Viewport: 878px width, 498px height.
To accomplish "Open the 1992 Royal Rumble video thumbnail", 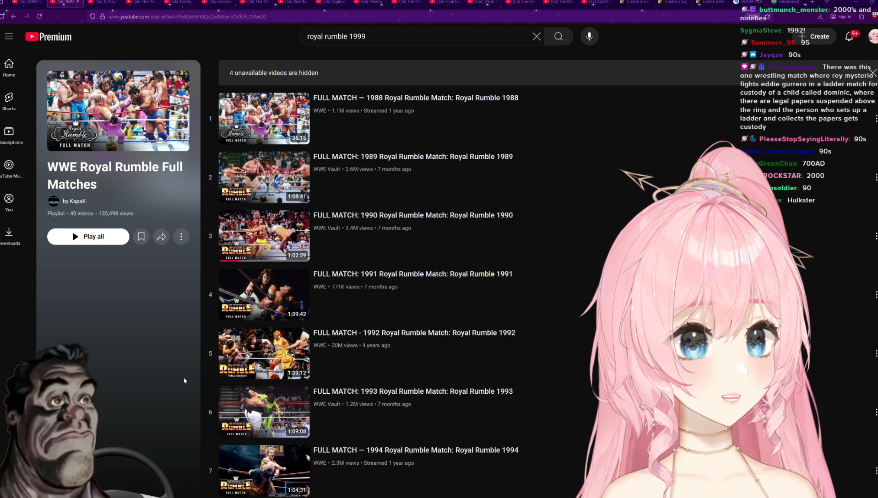I will tap(264, 353).
